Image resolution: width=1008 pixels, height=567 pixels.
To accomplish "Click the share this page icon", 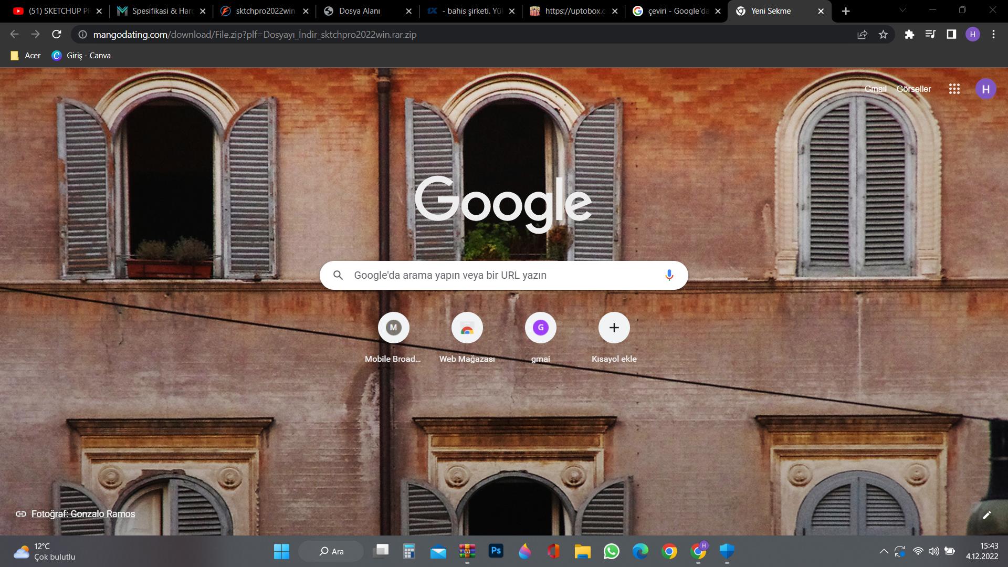I will [x=862, y=35].
